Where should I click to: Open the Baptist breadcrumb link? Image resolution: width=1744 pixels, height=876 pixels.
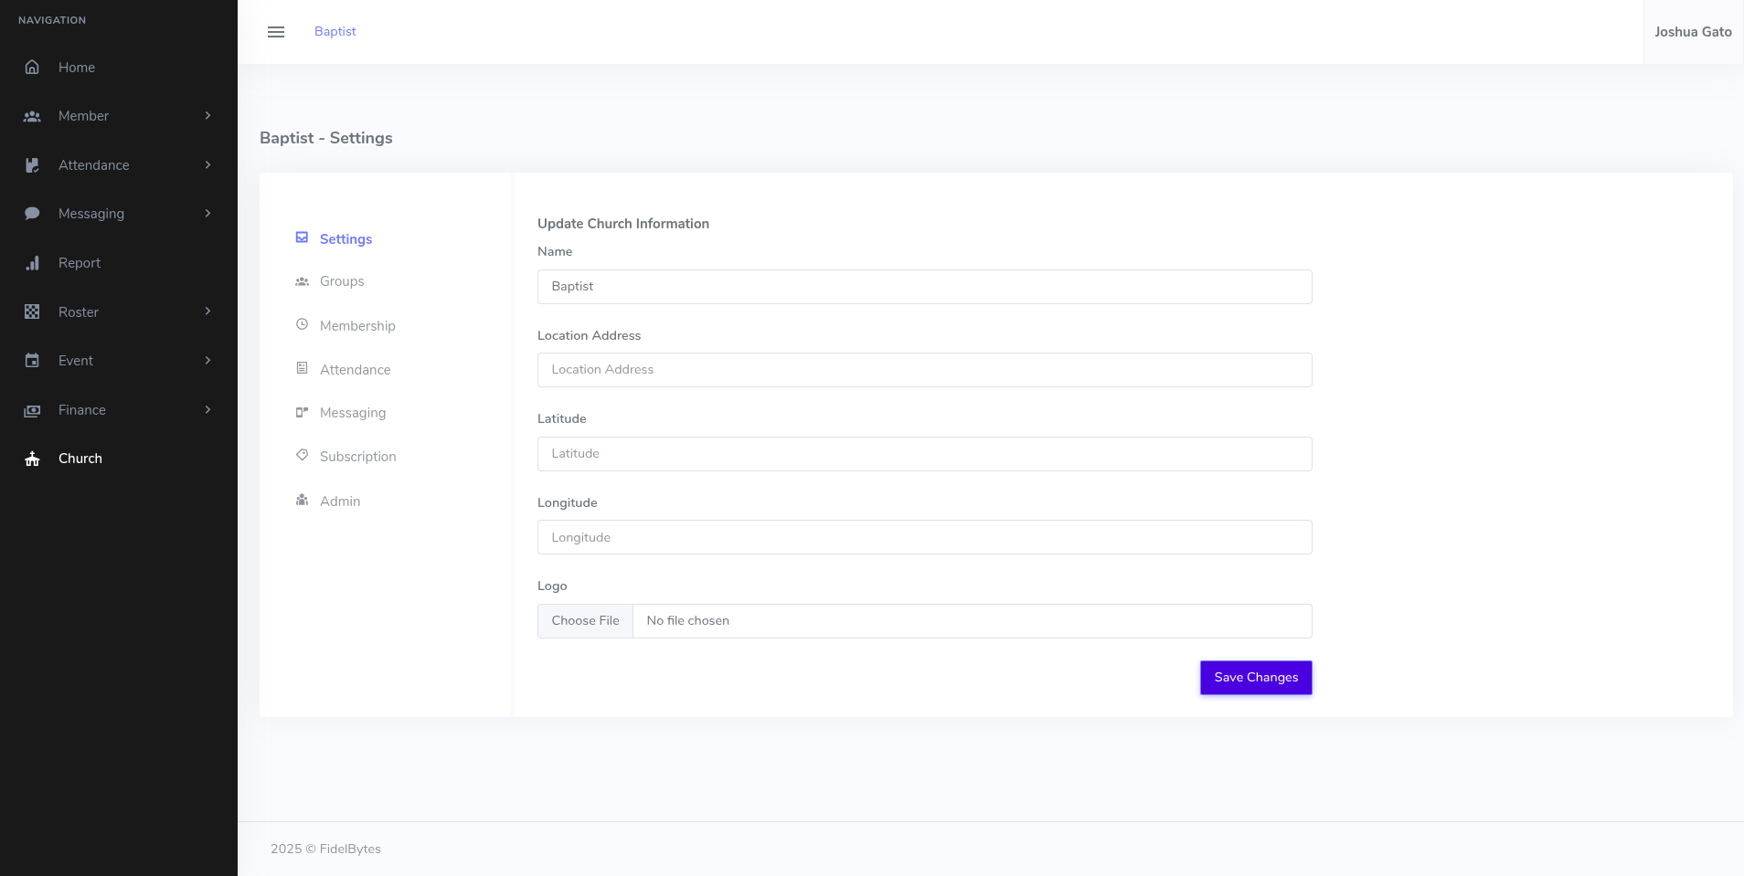[x=335, y=32]
